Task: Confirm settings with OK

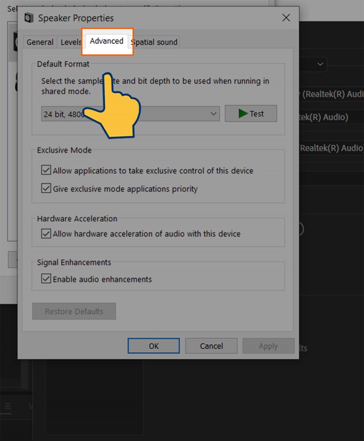Action: [x=153, y=346]
